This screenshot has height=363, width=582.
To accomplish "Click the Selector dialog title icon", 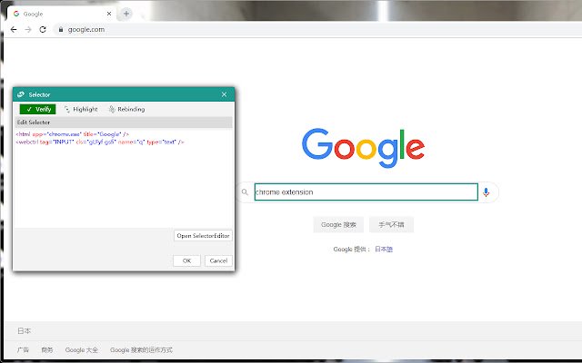I will [21, 94].
